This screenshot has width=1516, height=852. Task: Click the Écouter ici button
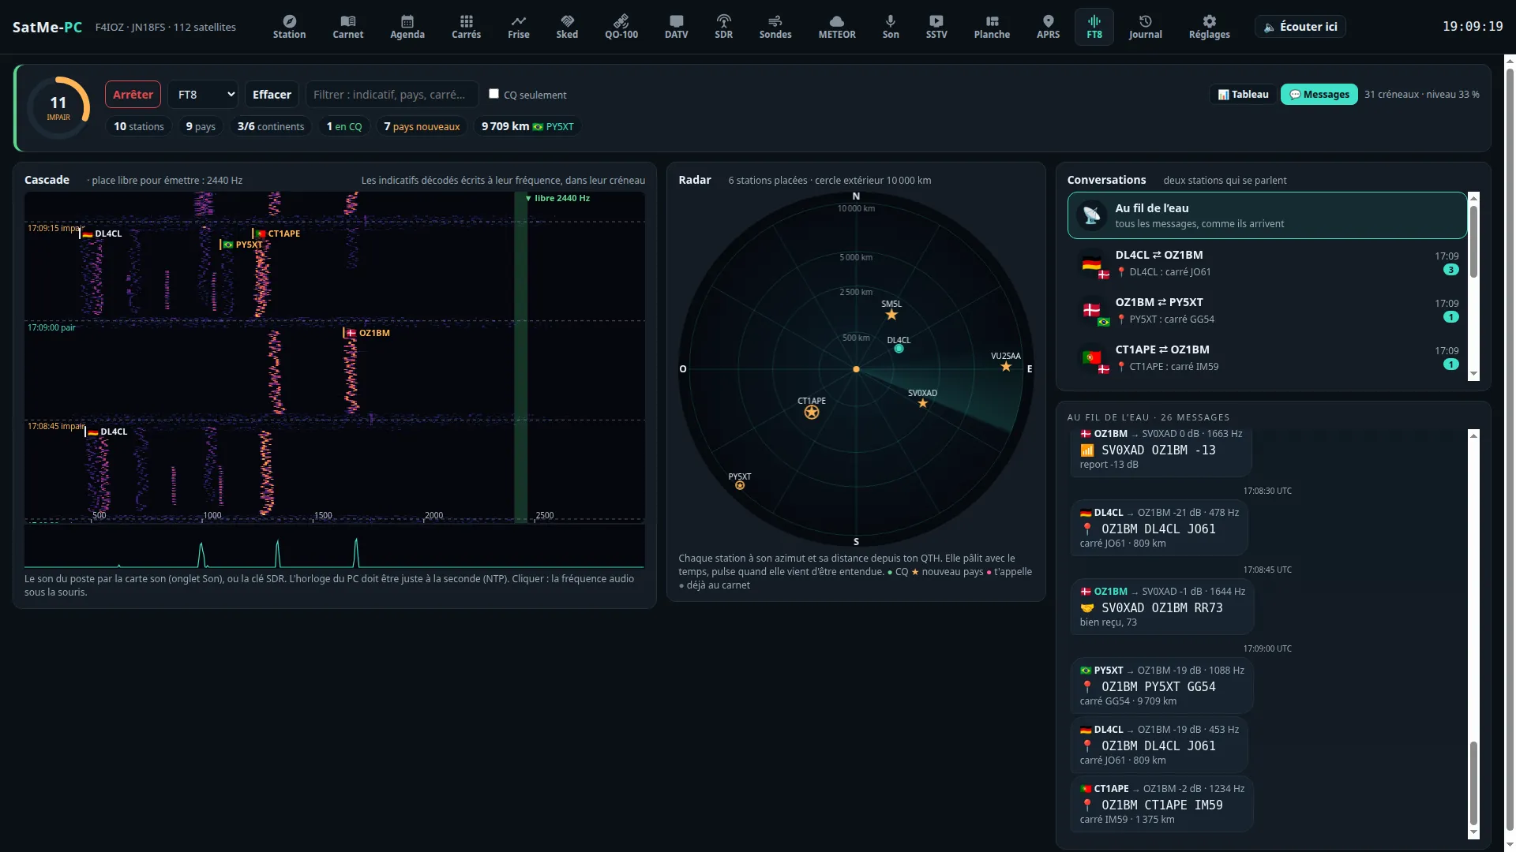(x=1300, y=27)
